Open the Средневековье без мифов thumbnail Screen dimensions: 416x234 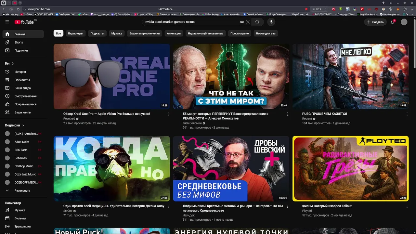(x=231, y=169)
